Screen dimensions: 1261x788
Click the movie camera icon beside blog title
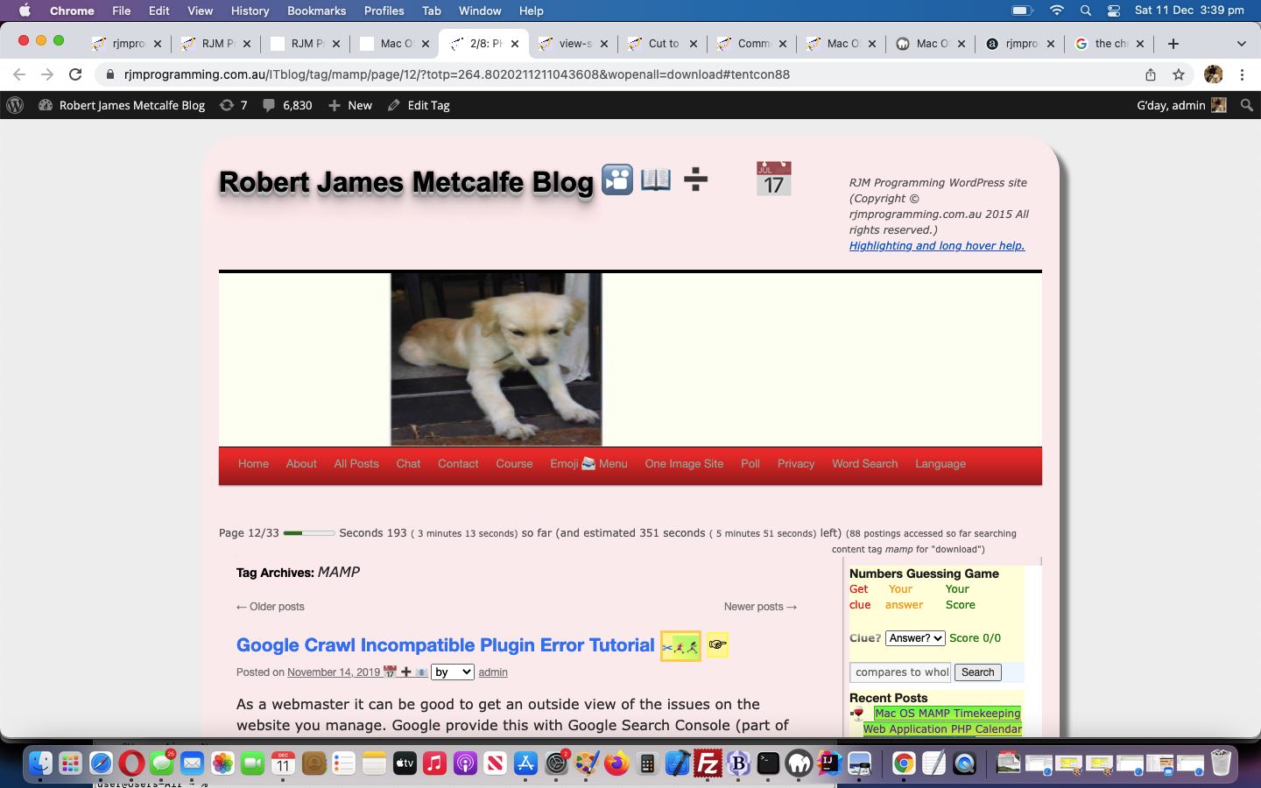[x=617, y=179]
